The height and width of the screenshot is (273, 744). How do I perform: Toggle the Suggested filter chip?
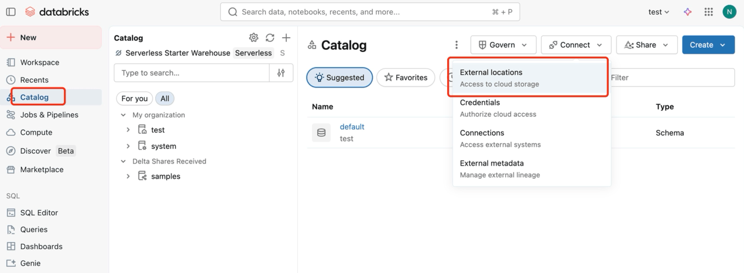pos(339,78)
